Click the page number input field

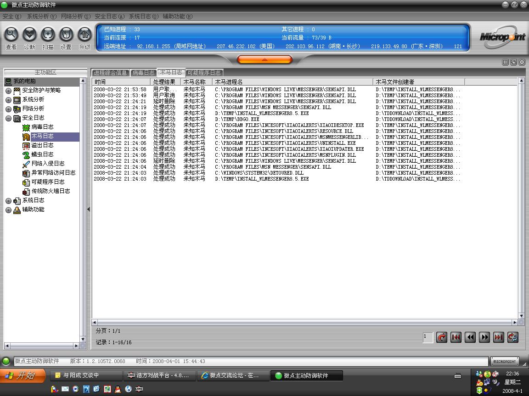tap(428, 337)
